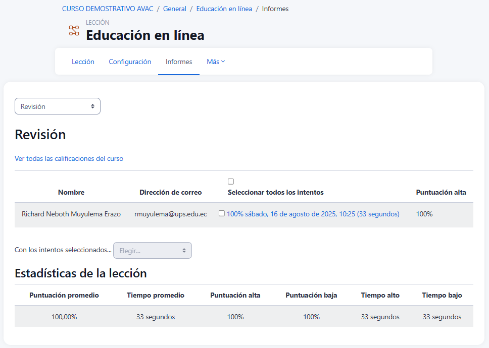Open 'Educación en línea' breadcrumb link
Screen dimensions: 489x348
pos(224,9)
